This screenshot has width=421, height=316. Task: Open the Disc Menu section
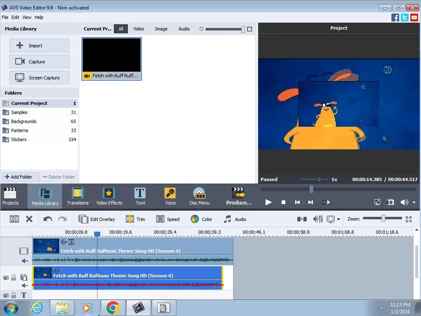point(199,196)
